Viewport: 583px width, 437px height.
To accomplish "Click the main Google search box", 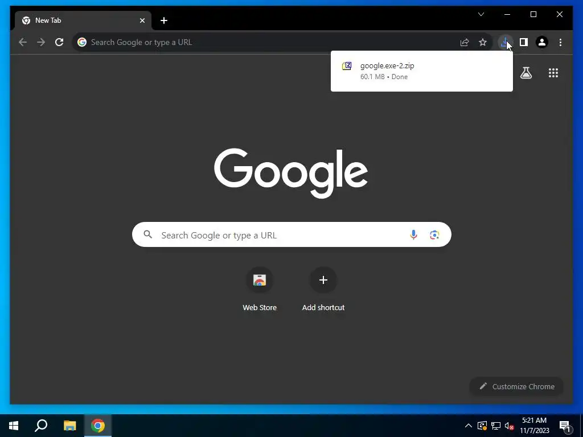I will (x=291, y=234).
